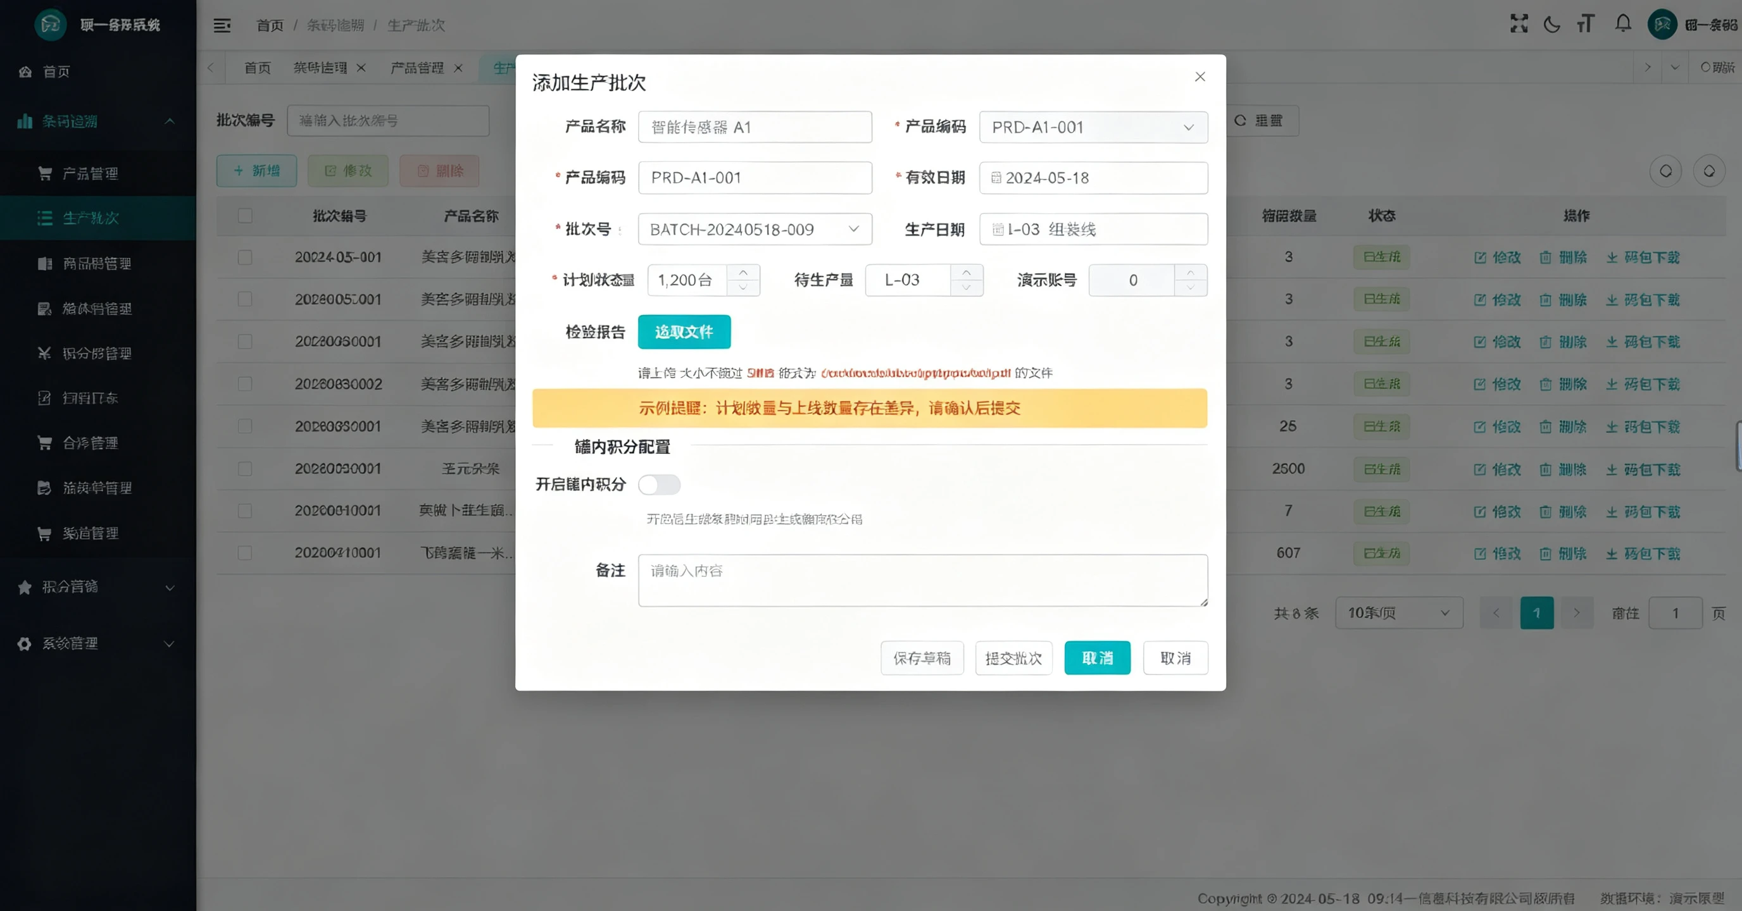This screenshot has height=911, width=1742.
Task: Download code package in row quantity 607
Action: coord(1643,554)
